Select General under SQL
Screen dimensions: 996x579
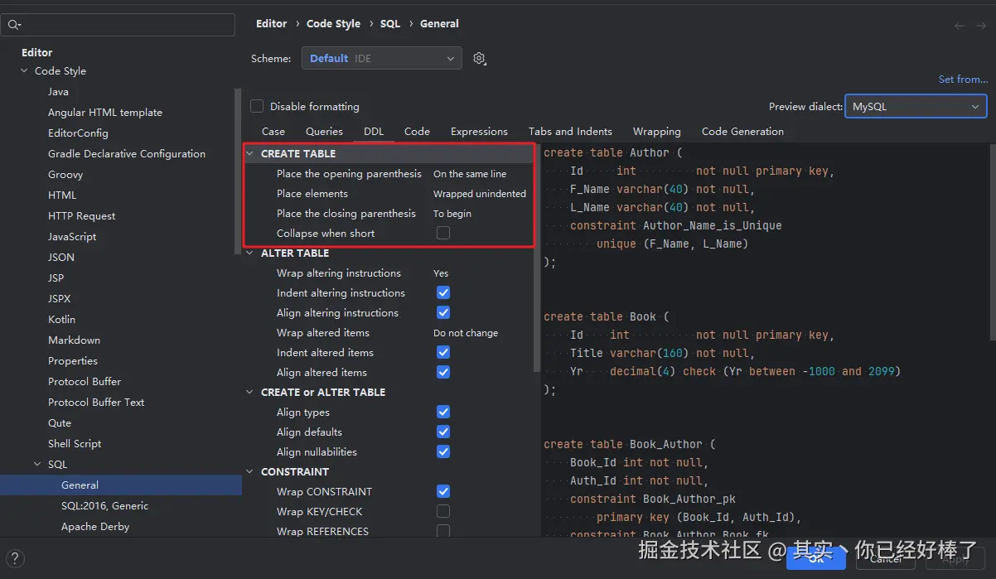pyautogui.click(x=121, y=485)
